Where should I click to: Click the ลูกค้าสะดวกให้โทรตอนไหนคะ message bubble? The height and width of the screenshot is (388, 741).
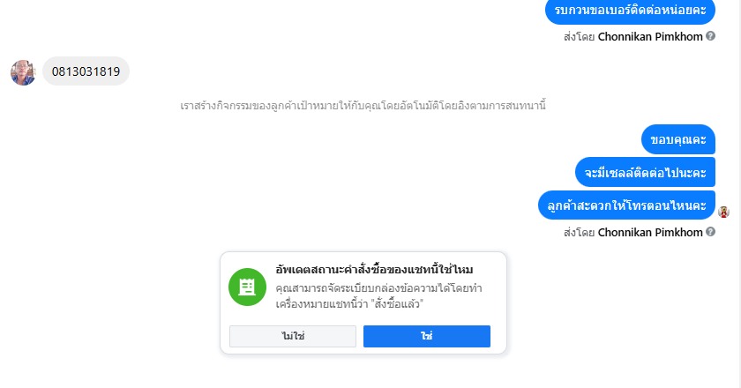pyautogui.click(x=626, y=205)
